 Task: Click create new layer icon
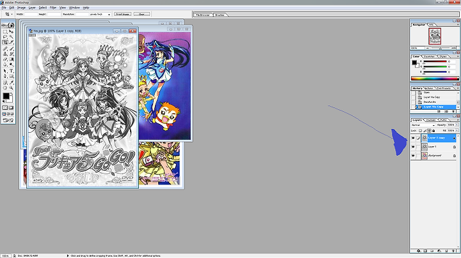click(x=446, y=251)
